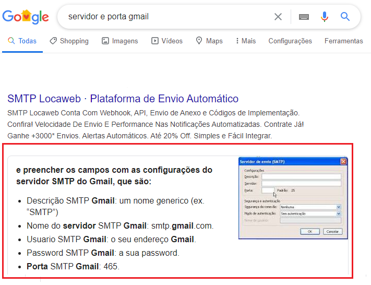Open Ferramentas search tools
The width and height of the screenshot is (371, 285).
pyautogui.click(x=343, y=41)
